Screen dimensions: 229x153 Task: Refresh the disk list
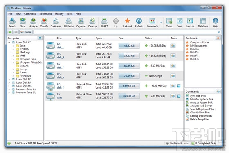click(x=139, y=22)
